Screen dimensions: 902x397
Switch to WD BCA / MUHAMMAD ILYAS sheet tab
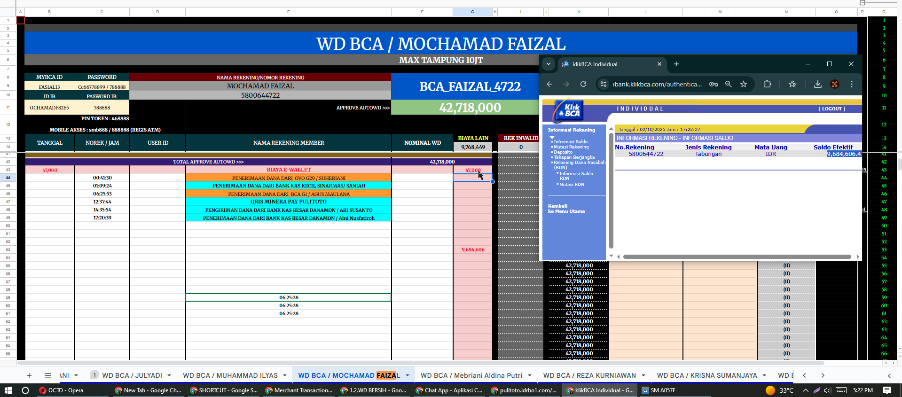click(x=230, y=375)
